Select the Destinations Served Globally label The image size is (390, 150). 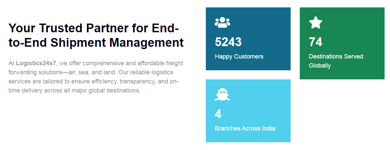[x=336, y=61]
